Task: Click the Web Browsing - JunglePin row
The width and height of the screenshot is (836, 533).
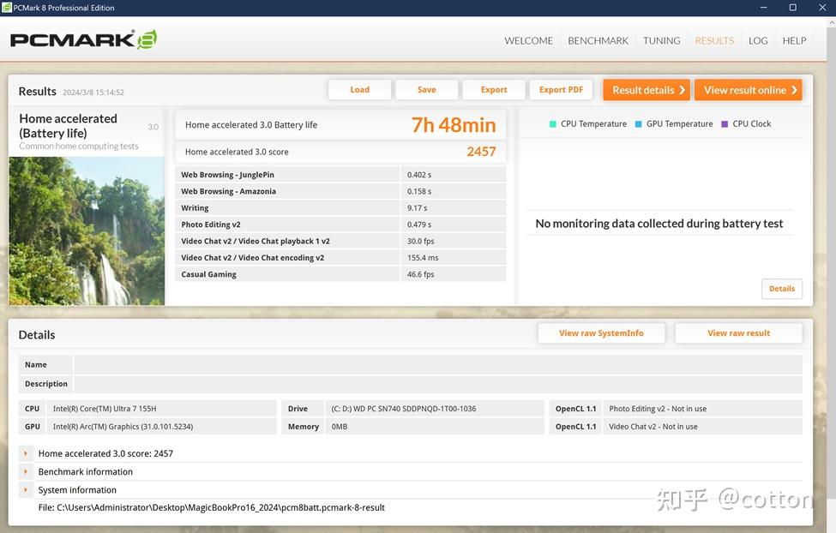Action: tap(340, 174)
